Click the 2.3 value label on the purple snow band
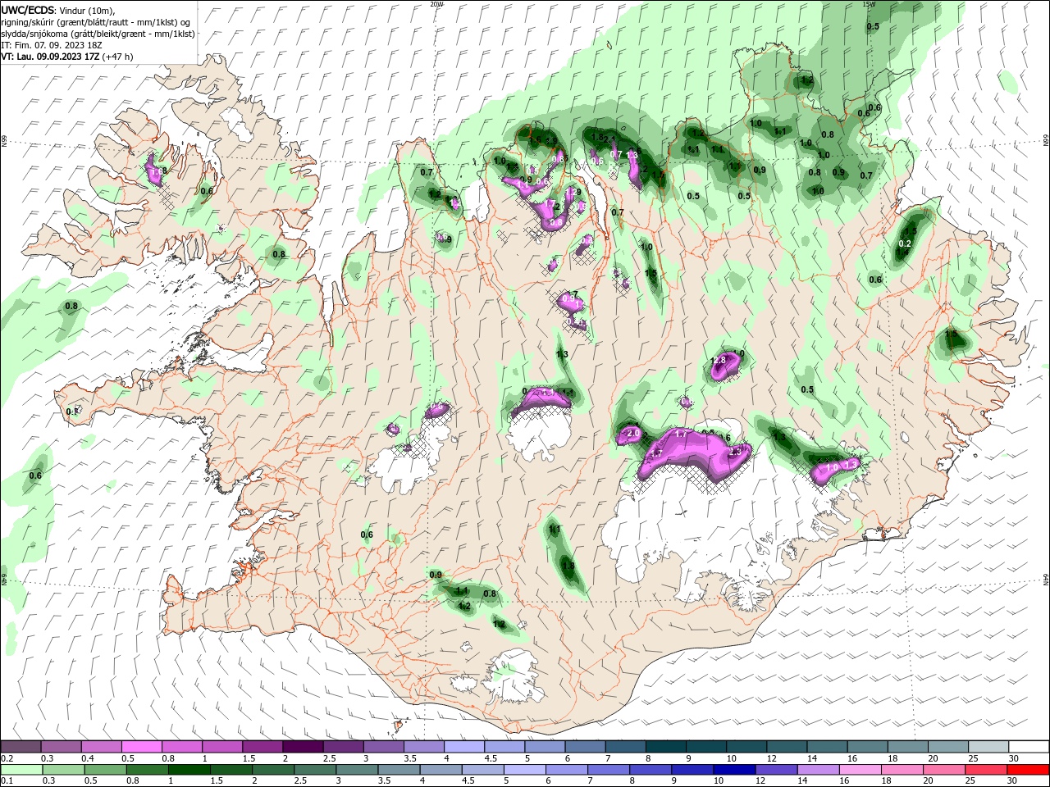This screenshot has height=787, width=1050. (735, 451)
